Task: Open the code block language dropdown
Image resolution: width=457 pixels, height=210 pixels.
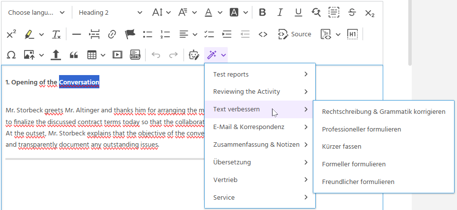Action: (331, 34)
